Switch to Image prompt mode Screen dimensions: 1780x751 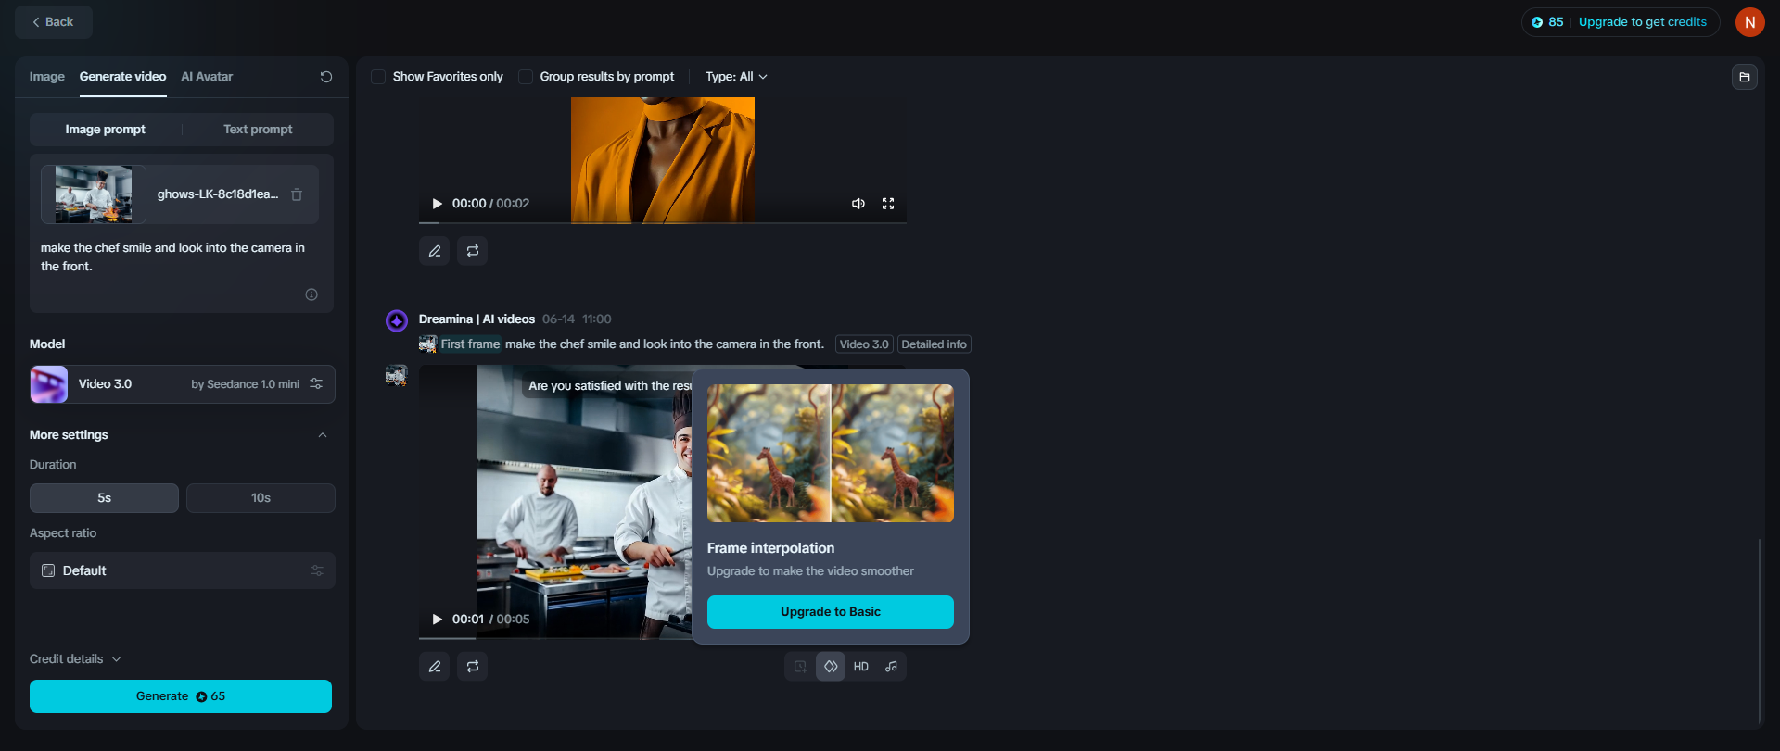[x=106, y=130]
